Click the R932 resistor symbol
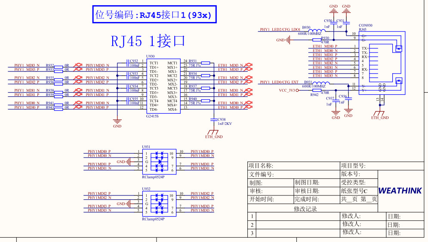Viewport: 428px width, 242px height. click(x=58, y=67)
